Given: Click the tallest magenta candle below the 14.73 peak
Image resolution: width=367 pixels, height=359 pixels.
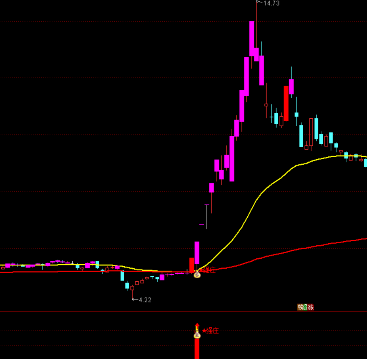Looking at the screenshot, I should click(x=252, y=38).
